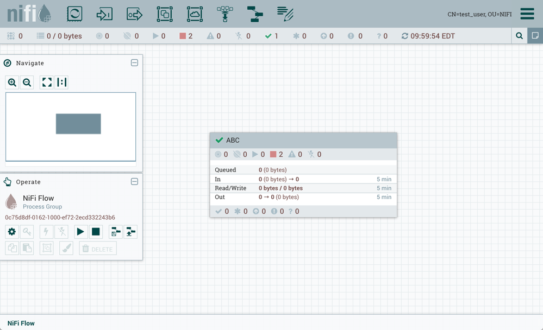Select the Process Group toolbar icon

164,14
